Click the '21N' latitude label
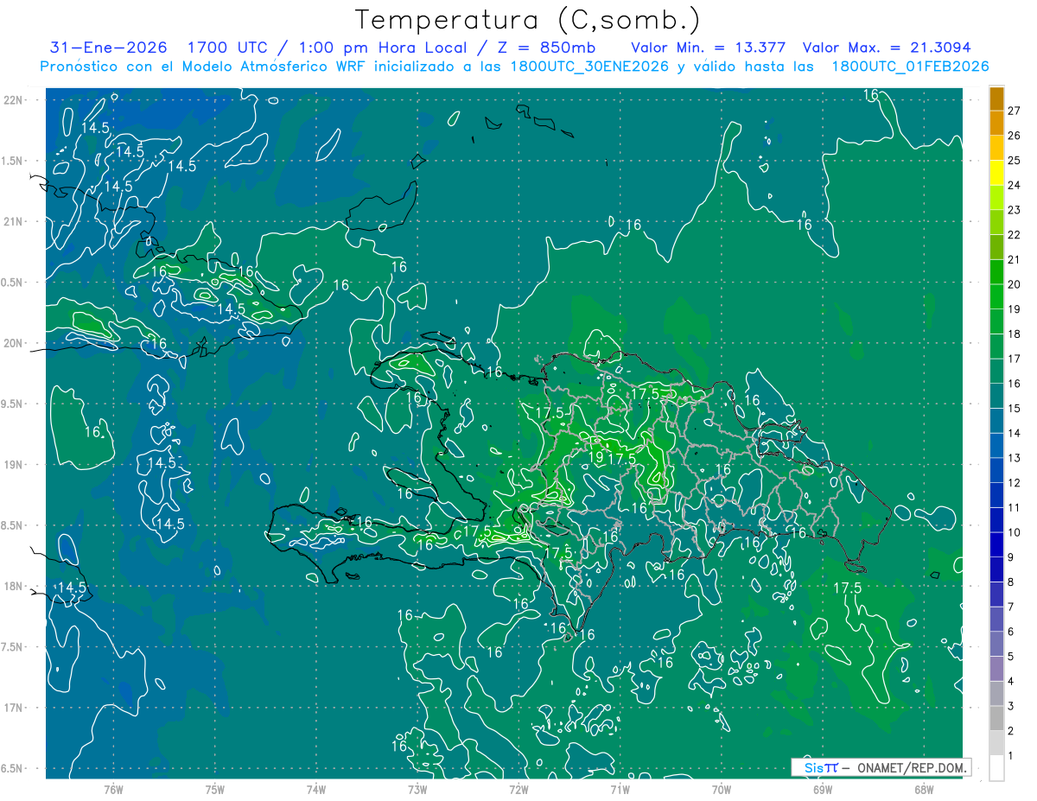1037x801 pixels. tap(15, 222)
